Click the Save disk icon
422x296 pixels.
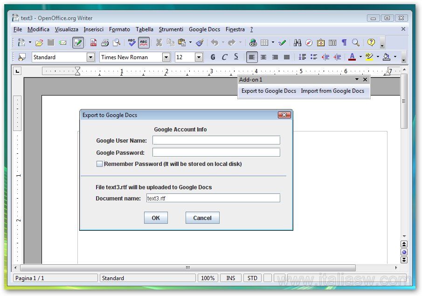[51, 42]
